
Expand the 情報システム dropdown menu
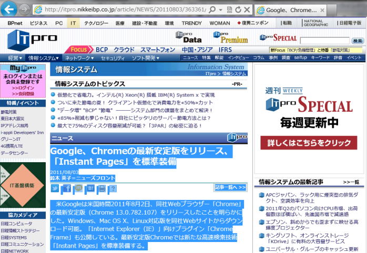(43, 58)
